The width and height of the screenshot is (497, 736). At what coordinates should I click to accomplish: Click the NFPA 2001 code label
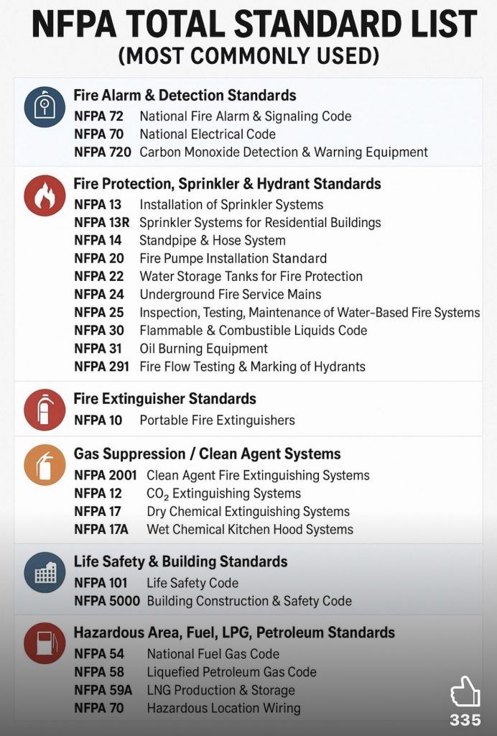click(106, 476)
